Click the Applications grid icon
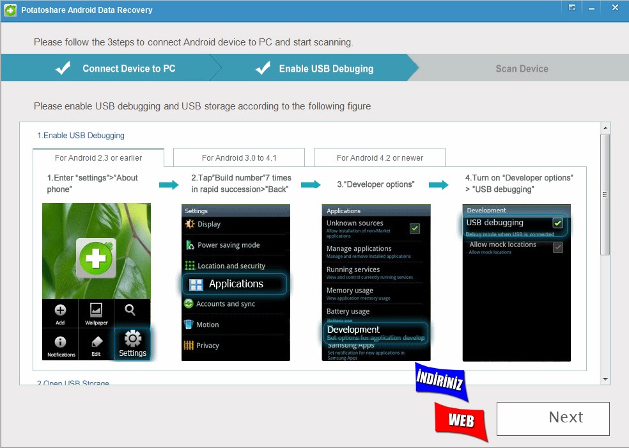 click(196, 284)
